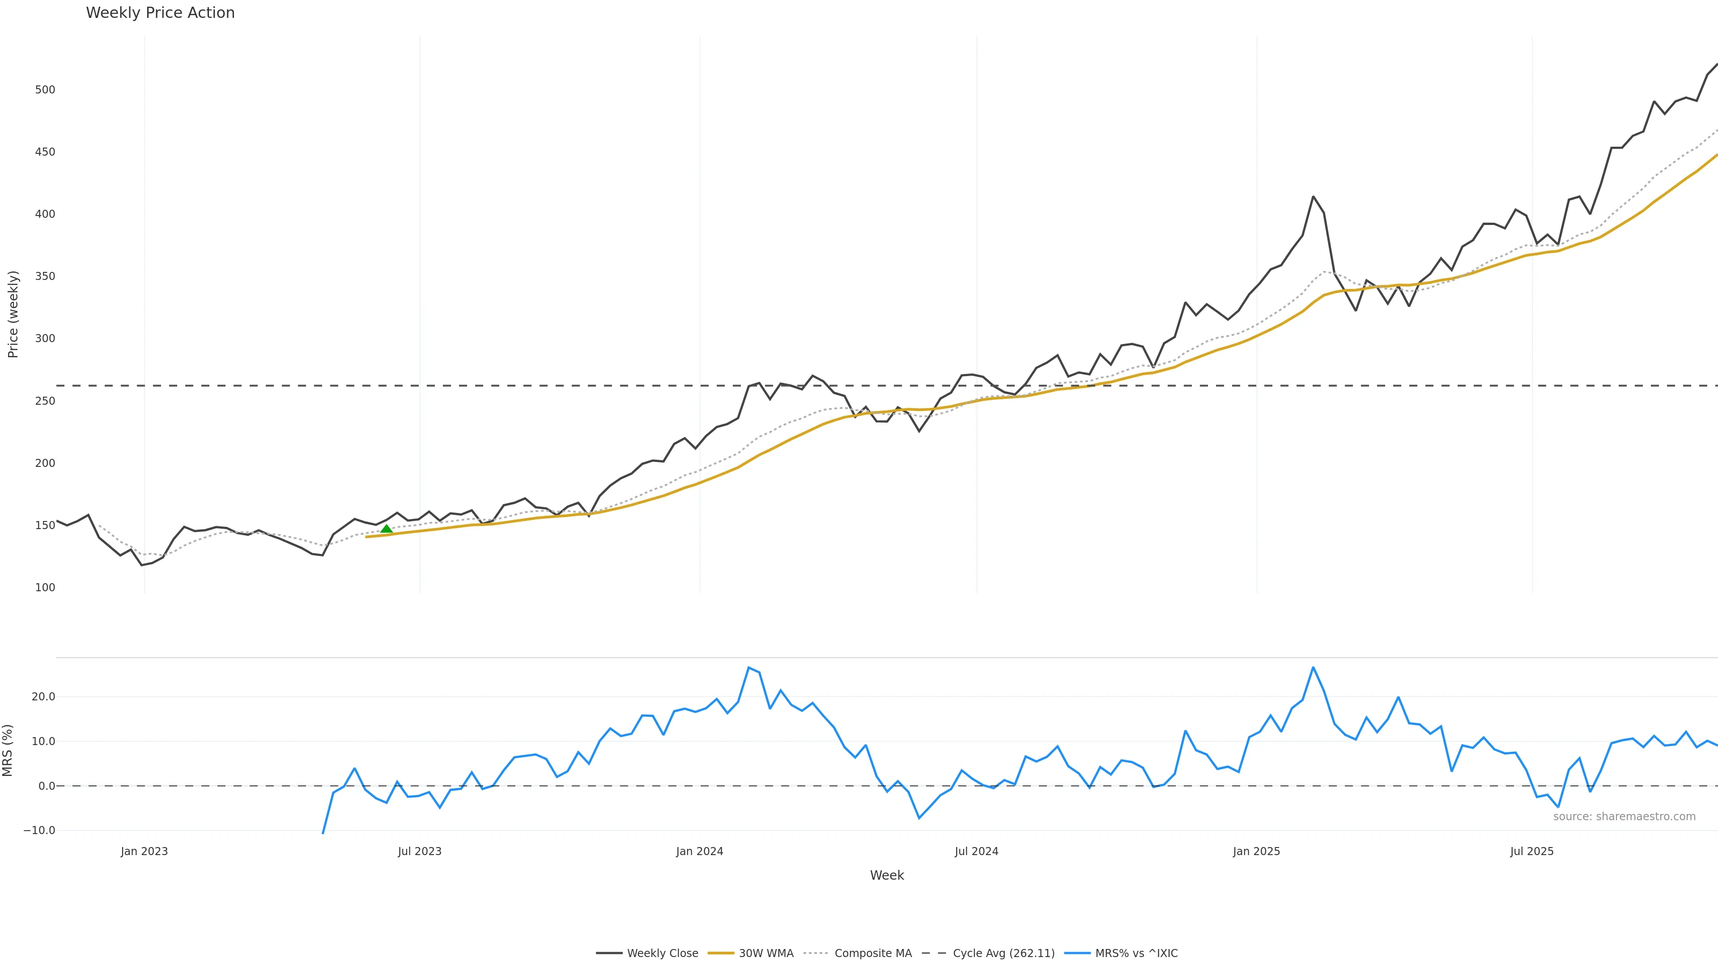Open the sharemaestro.com source text
The image size is (1718, 966).
click(1624, 817)
